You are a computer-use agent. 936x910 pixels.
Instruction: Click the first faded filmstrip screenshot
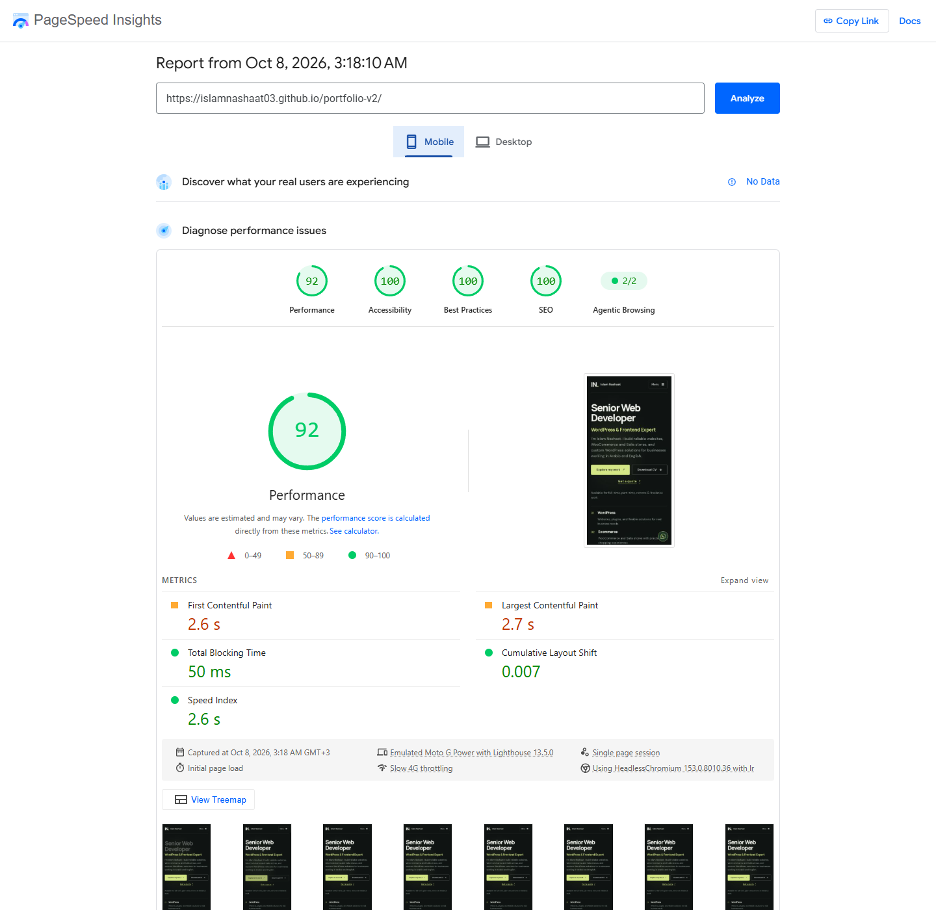pos(187,867)
